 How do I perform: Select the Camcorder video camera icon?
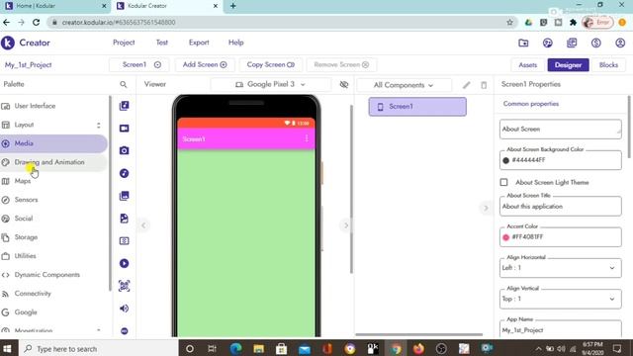pyautogui.click(x=125, y=128)
